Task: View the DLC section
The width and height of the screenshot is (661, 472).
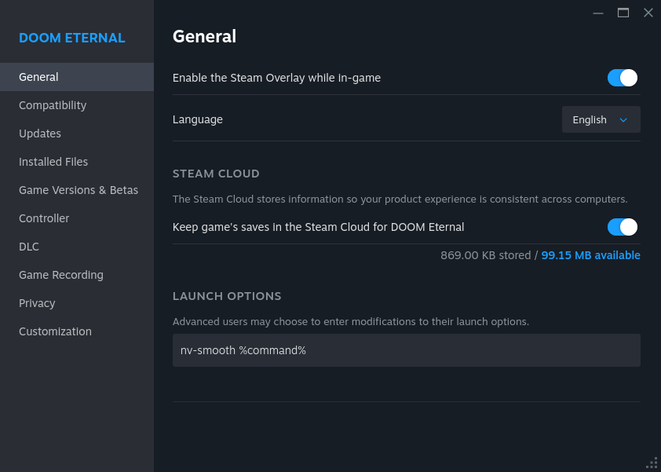Action: (29, 246)
